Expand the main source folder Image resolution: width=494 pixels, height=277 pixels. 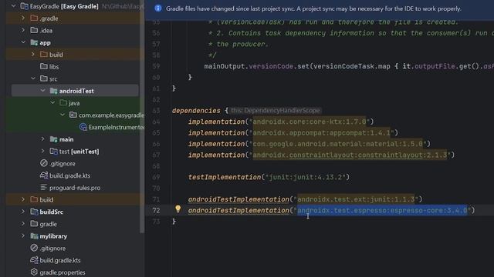point(43,138)
